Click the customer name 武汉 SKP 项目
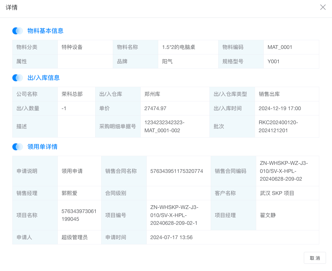332x271 pixels. point(277,193)
